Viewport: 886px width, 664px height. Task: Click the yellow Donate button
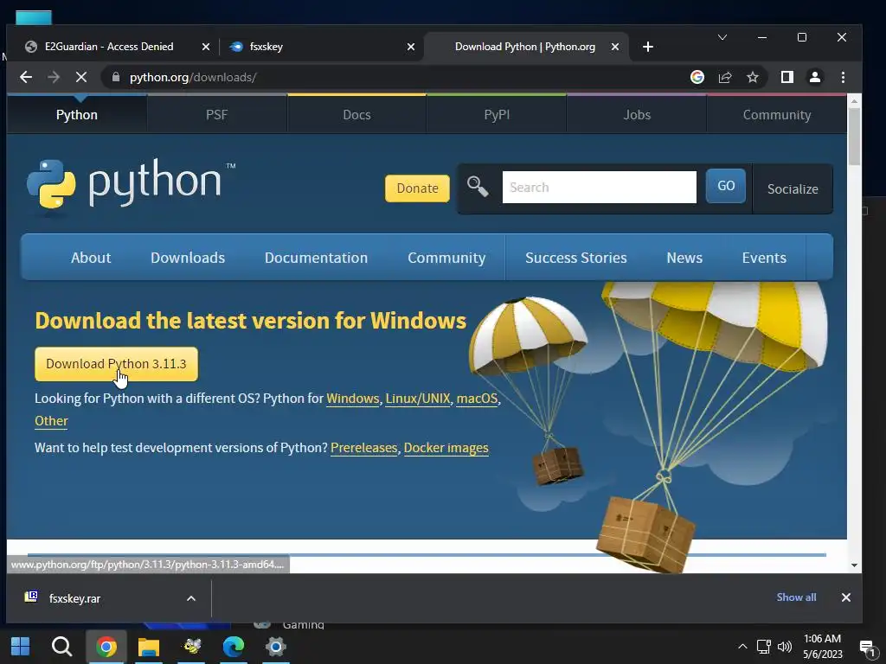coord(417,188)
